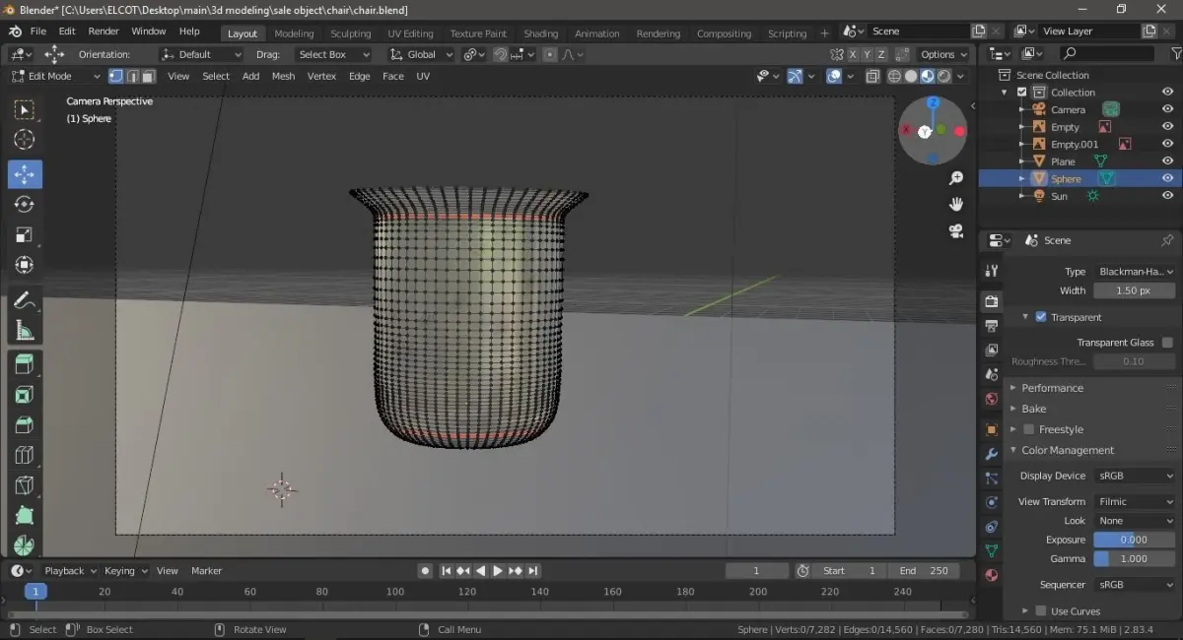Open the Mesh menu in viewport header
1183x640 pixels.
tap(283, 76)
